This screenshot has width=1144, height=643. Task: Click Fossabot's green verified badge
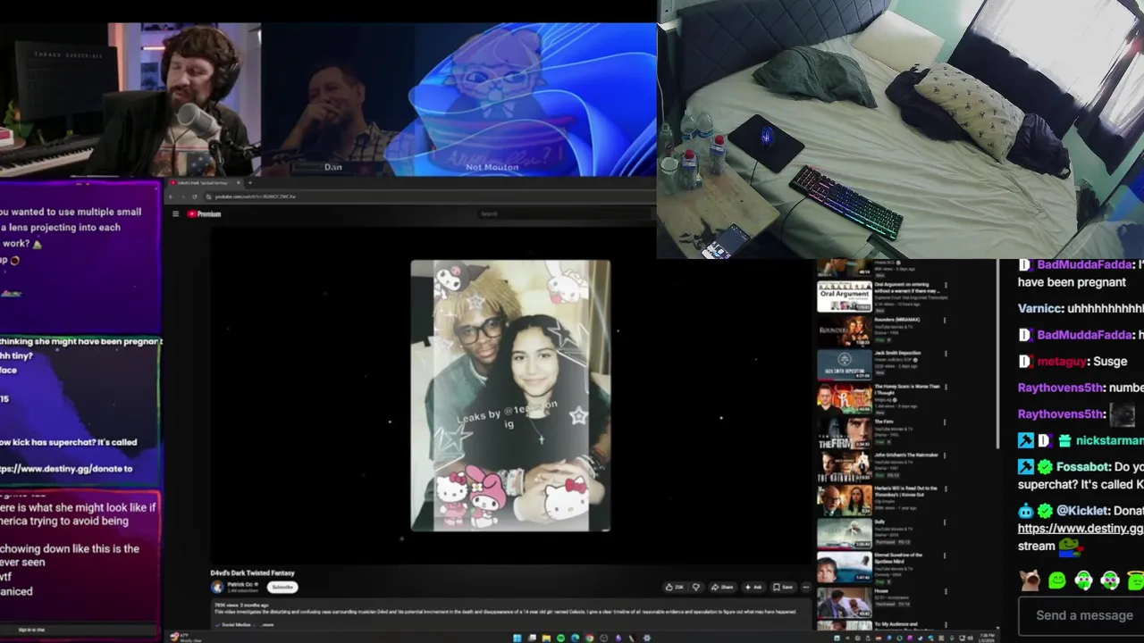[1045, 467]
